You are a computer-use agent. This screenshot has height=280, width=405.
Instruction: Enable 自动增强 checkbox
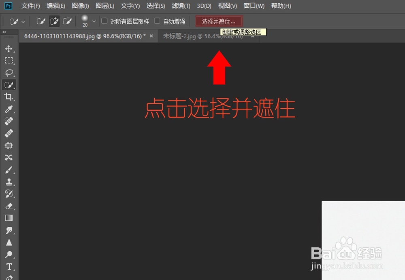[x=157, y=21]
